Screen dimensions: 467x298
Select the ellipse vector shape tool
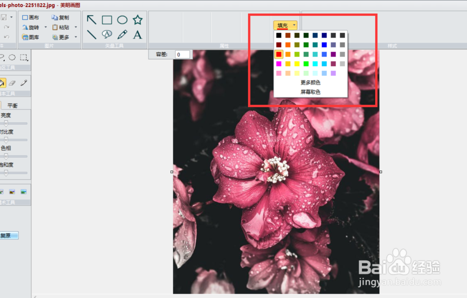click(122, 20)
